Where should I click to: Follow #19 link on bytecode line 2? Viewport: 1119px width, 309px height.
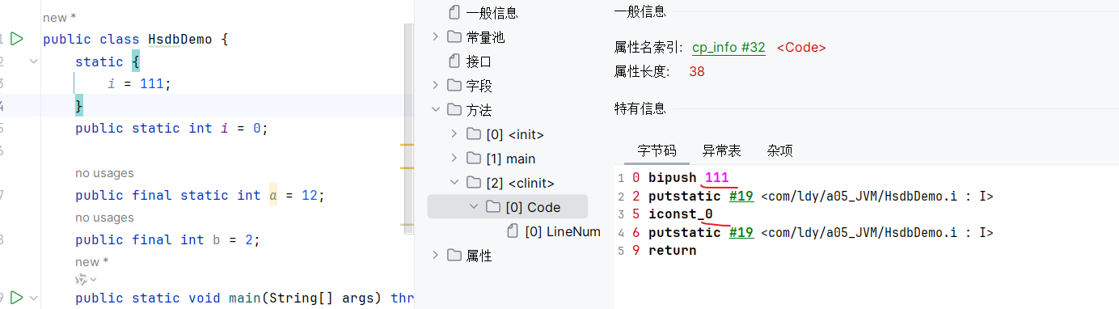[741, 196]
